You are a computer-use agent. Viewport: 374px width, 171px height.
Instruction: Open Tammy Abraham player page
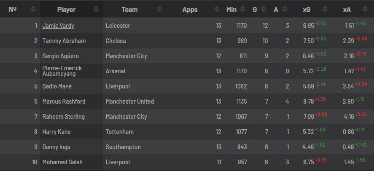(64, 41)
